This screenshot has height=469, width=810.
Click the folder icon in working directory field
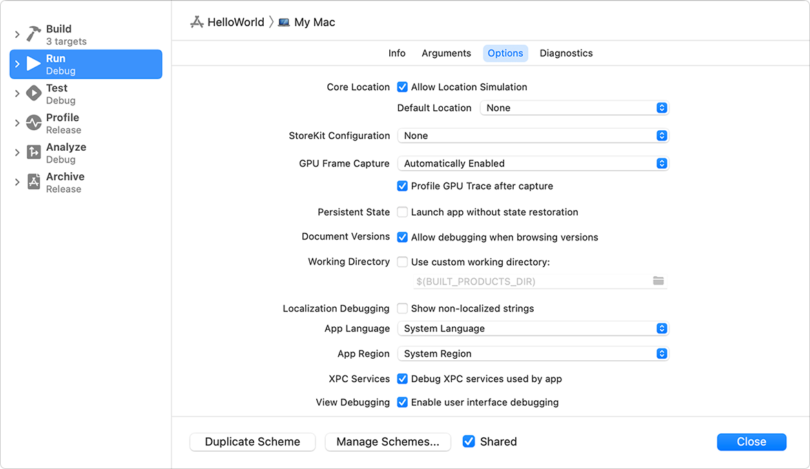coord(658,281)
